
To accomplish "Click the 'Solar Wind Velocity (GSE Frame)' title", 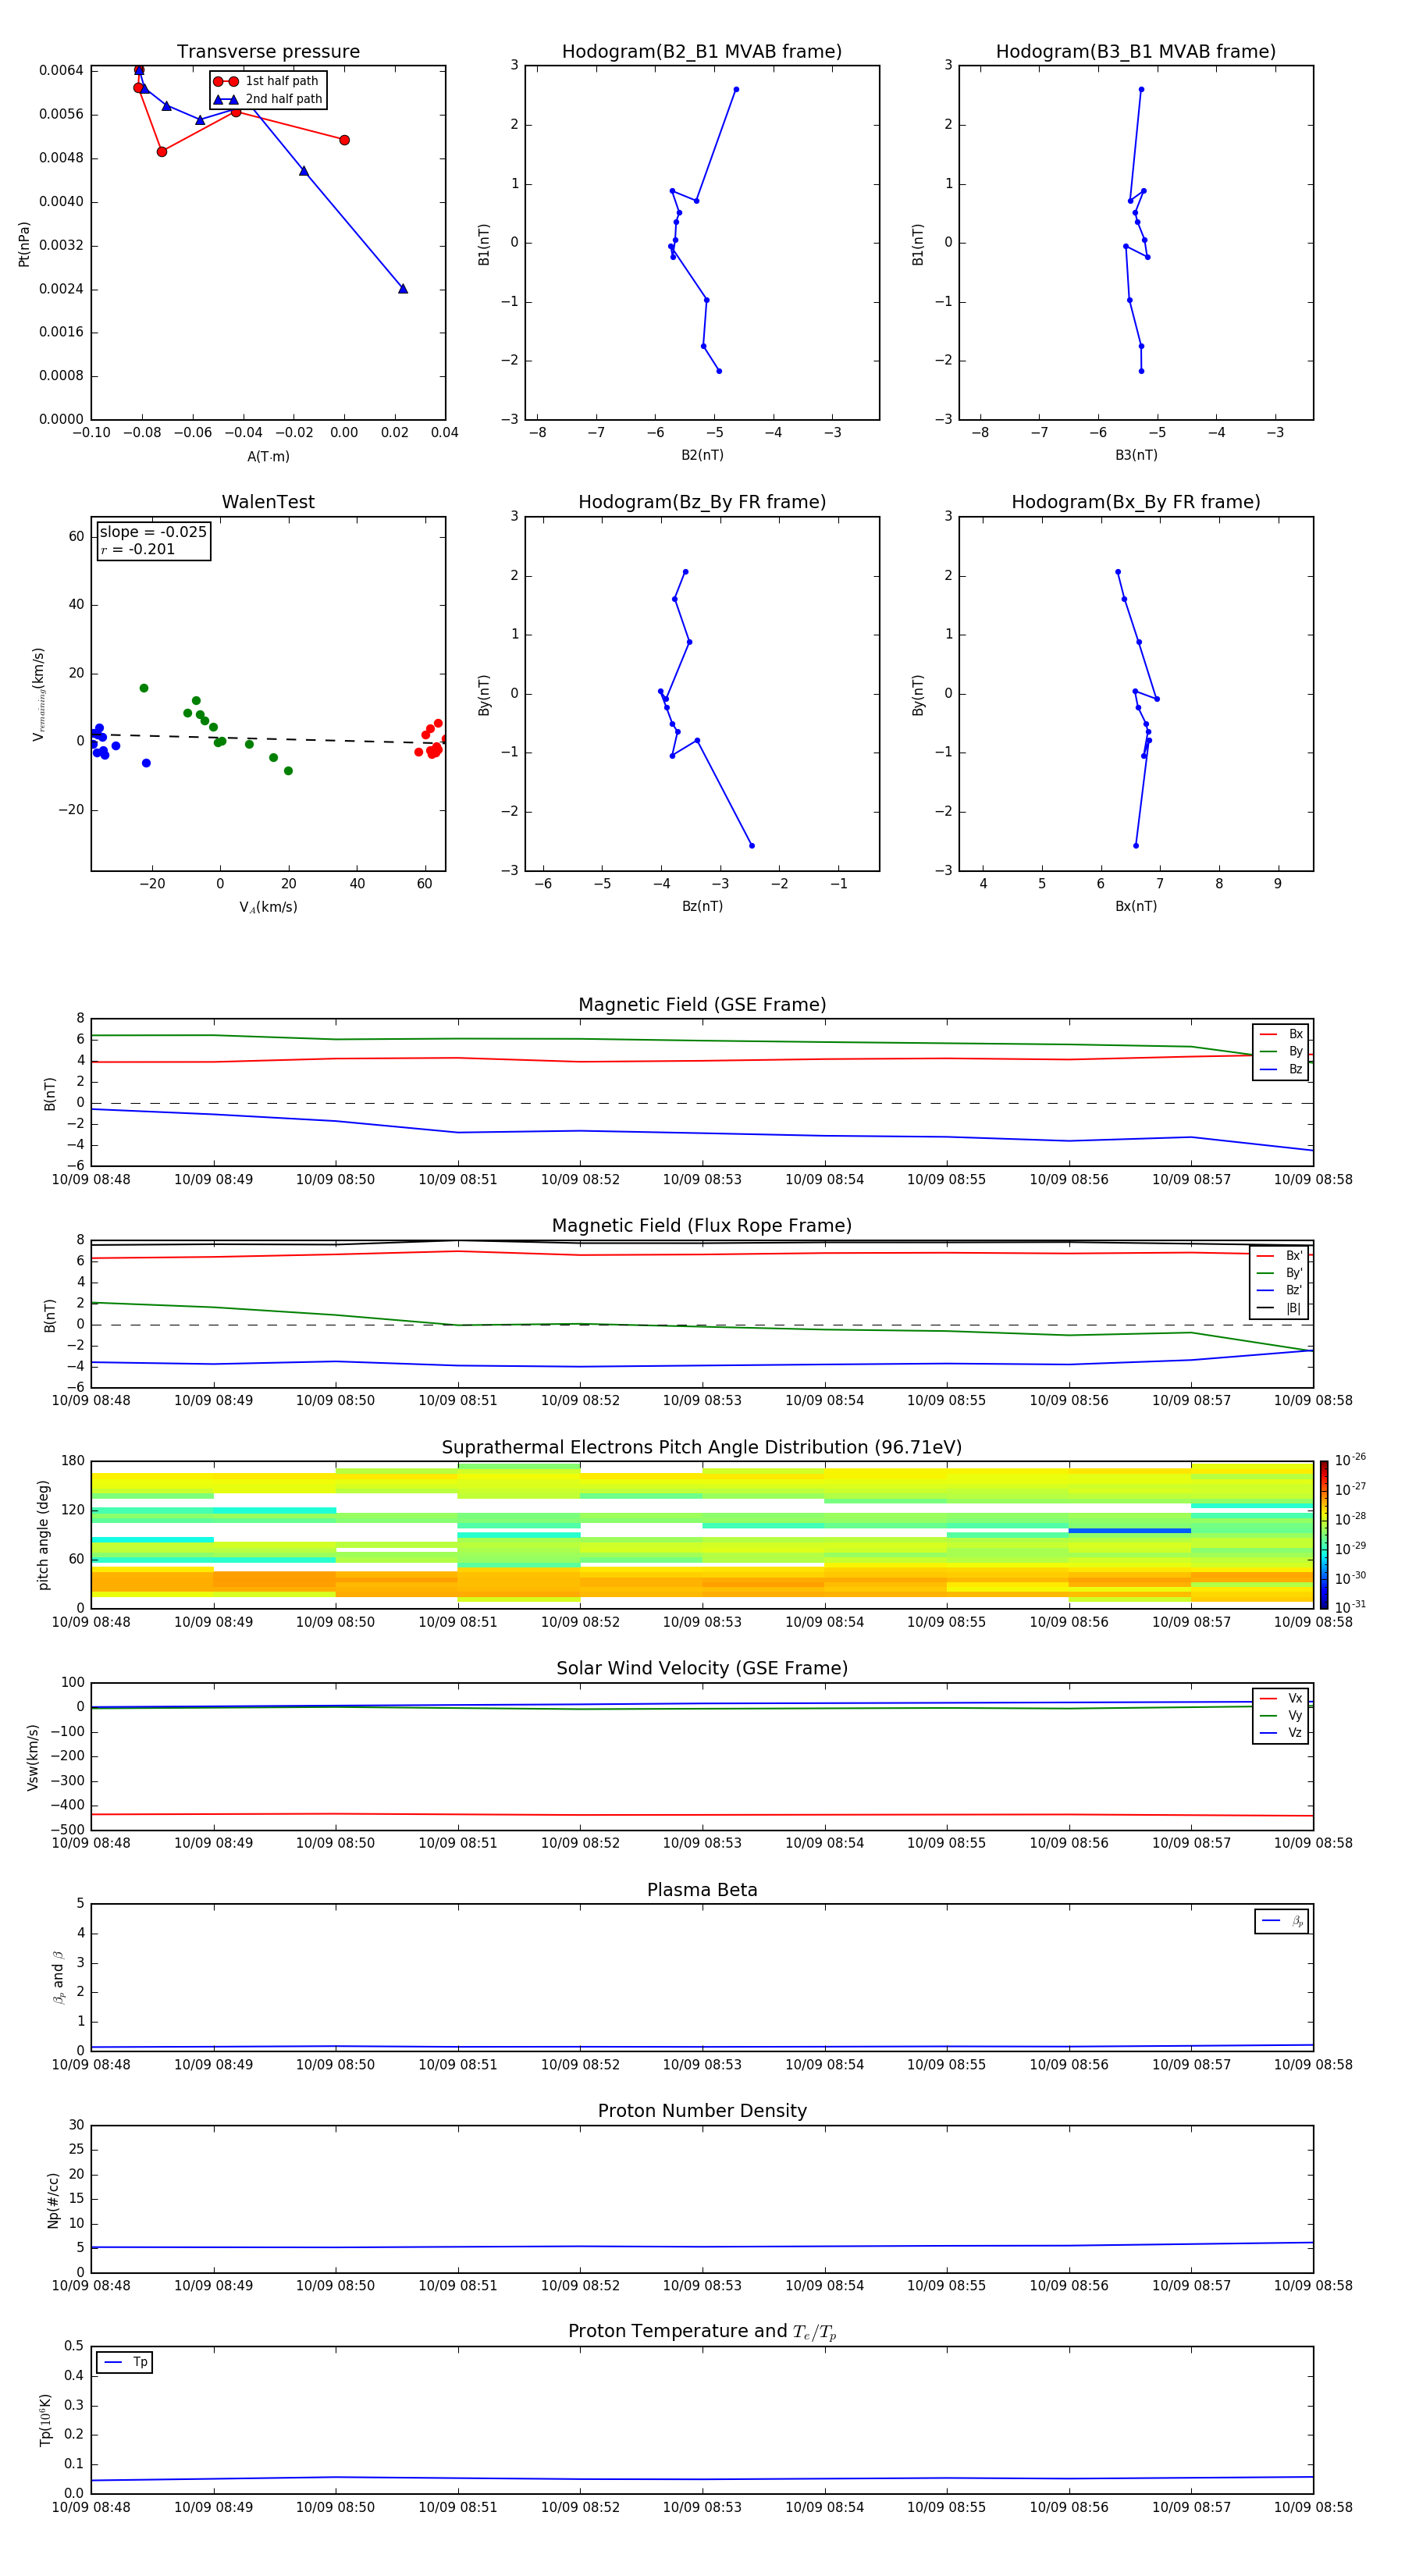I will 702,1669.
